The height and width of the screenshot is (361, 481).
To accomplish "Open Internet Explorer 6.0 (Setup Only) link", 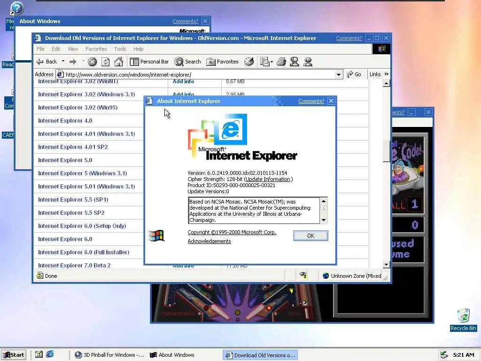I will coord(82,226).
